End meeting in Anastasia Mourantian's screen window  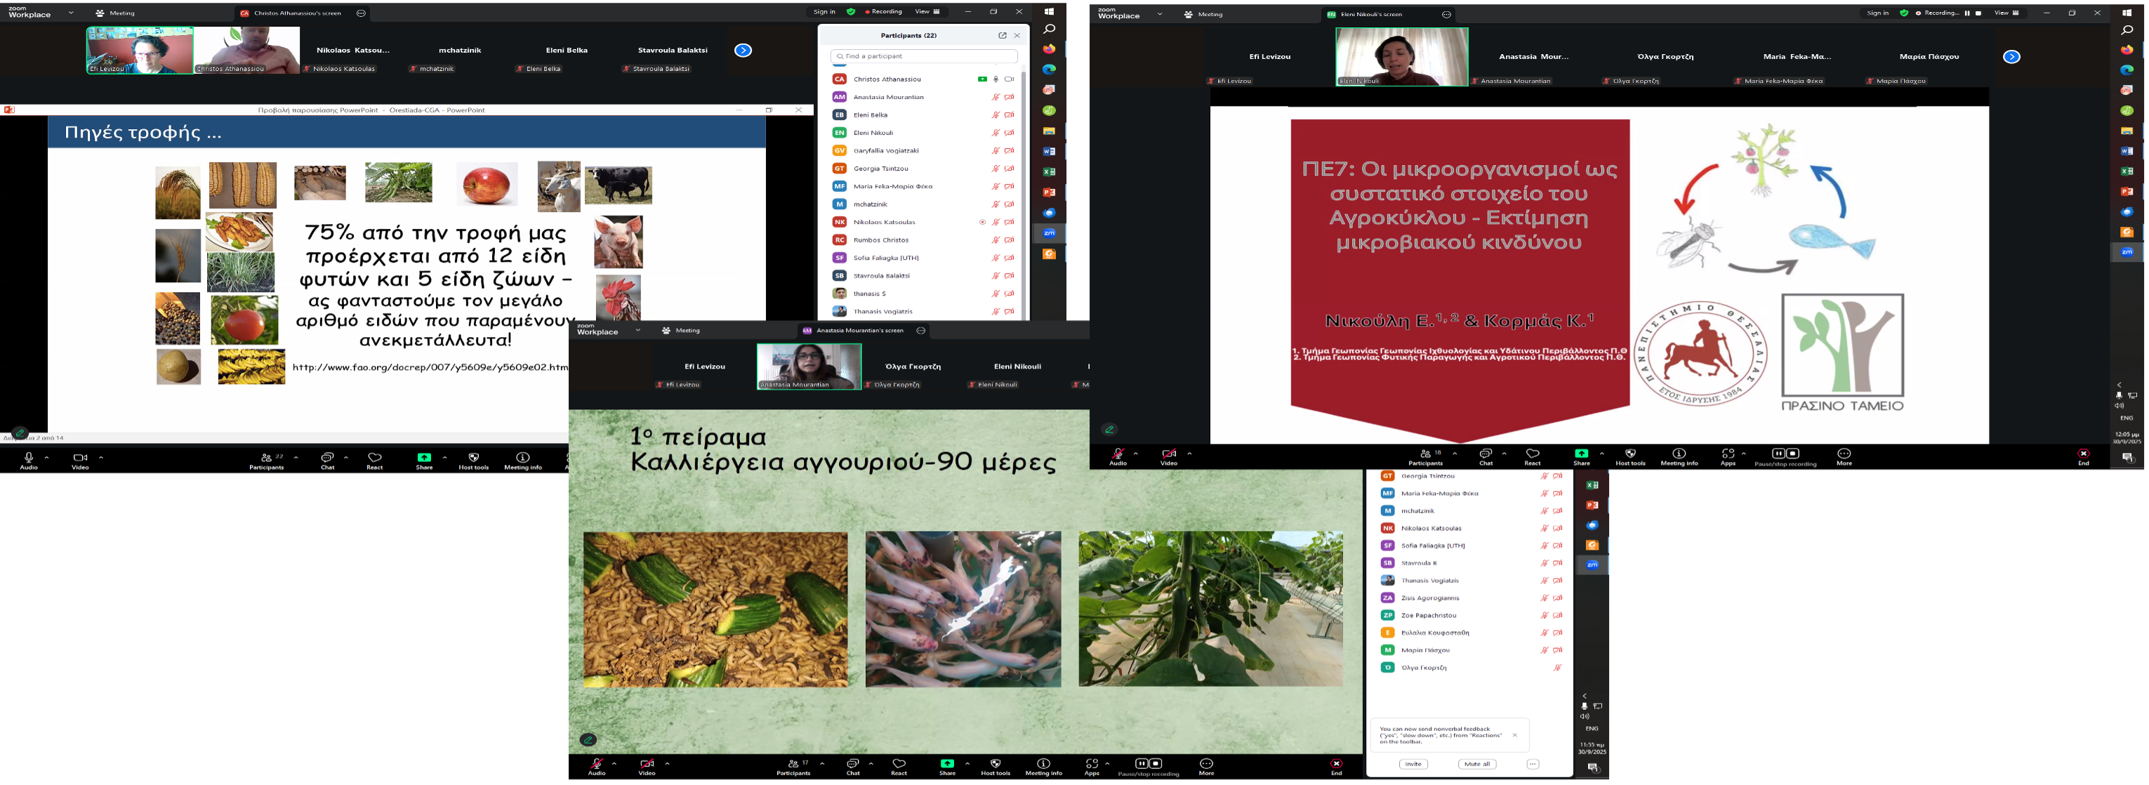[x=1335, y=767]
